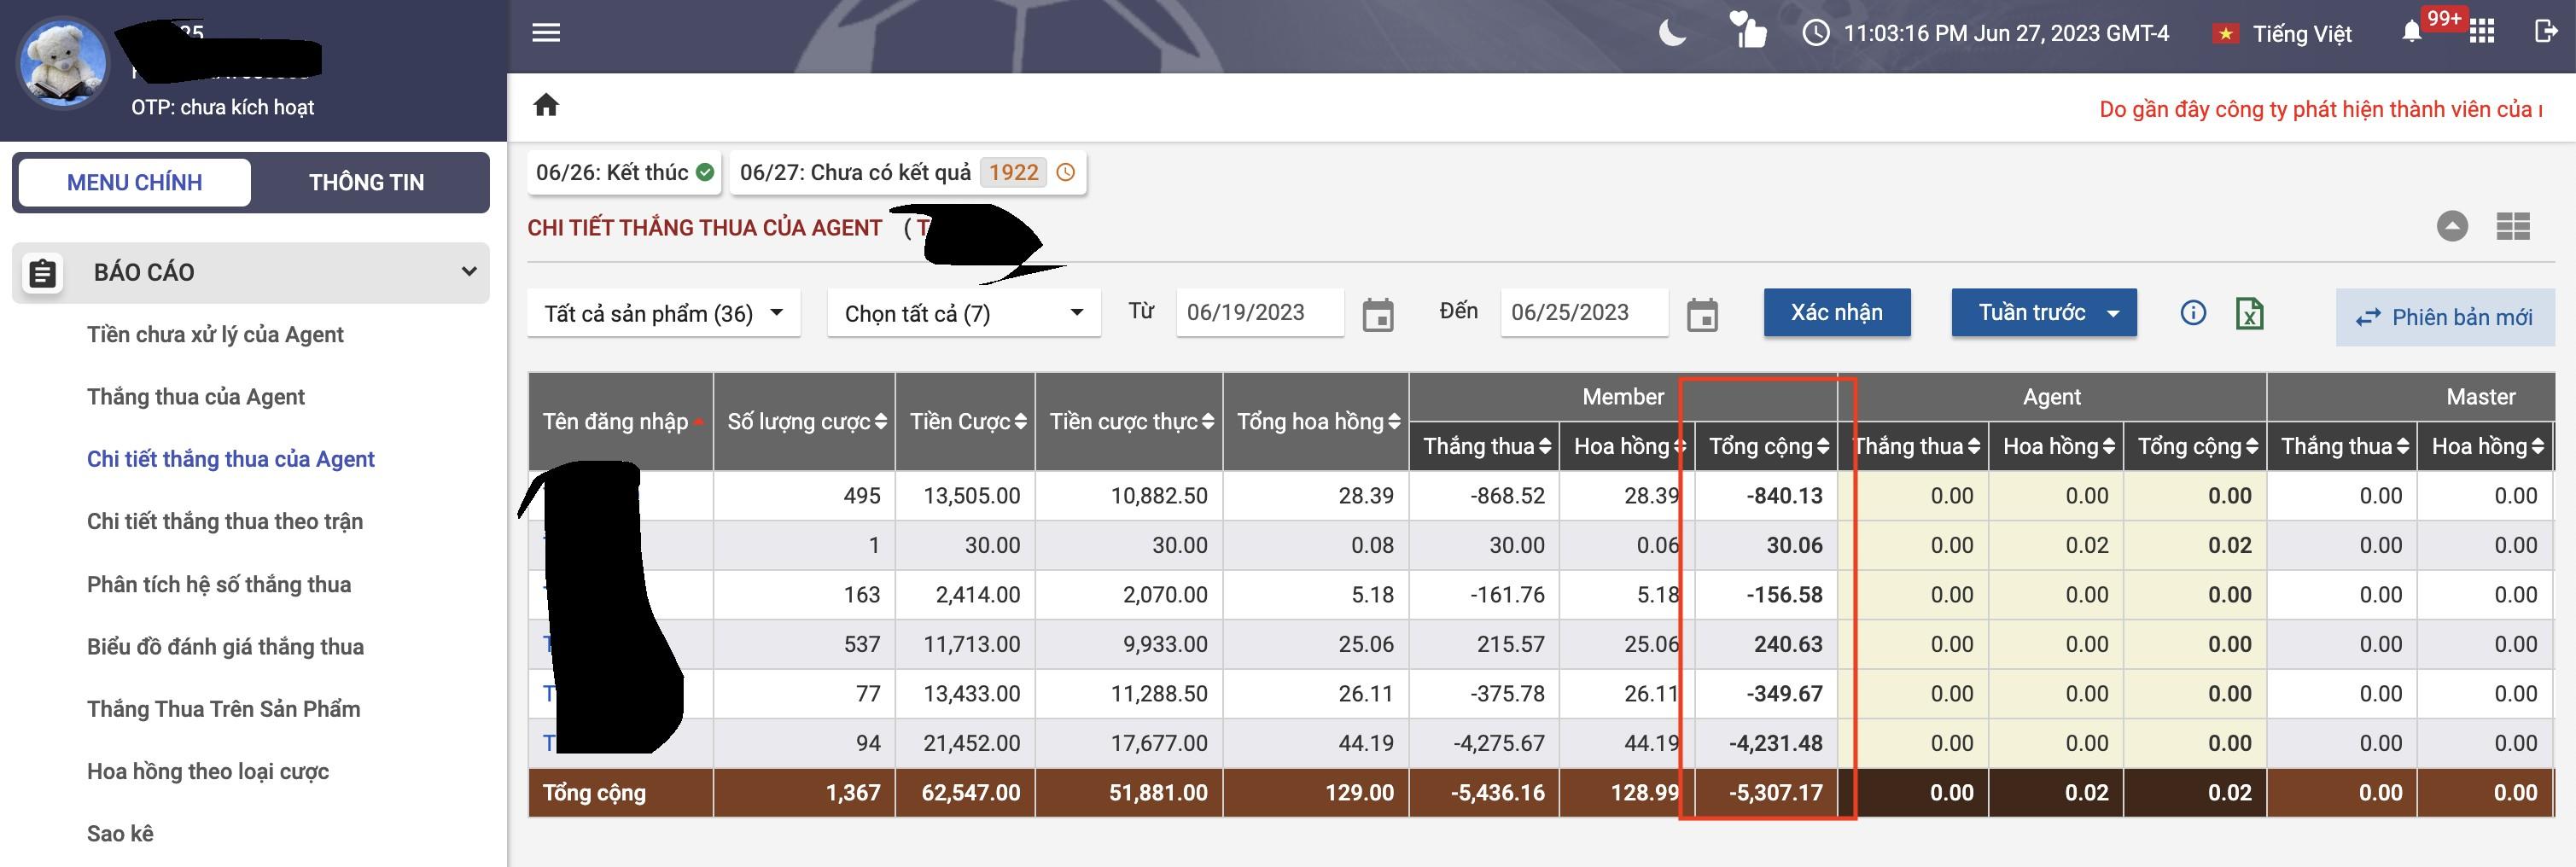Expand the Tuần trước dropdown arrow

(x=2113, y=314)
